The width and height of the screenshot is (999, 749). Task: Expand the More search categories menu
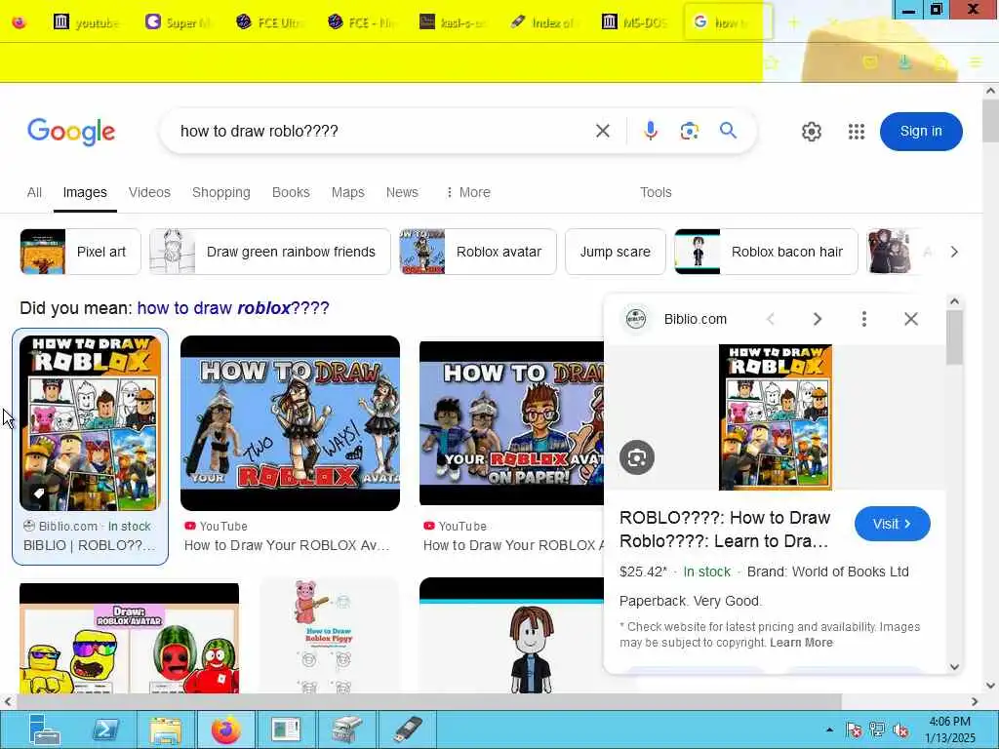[467, 192]
